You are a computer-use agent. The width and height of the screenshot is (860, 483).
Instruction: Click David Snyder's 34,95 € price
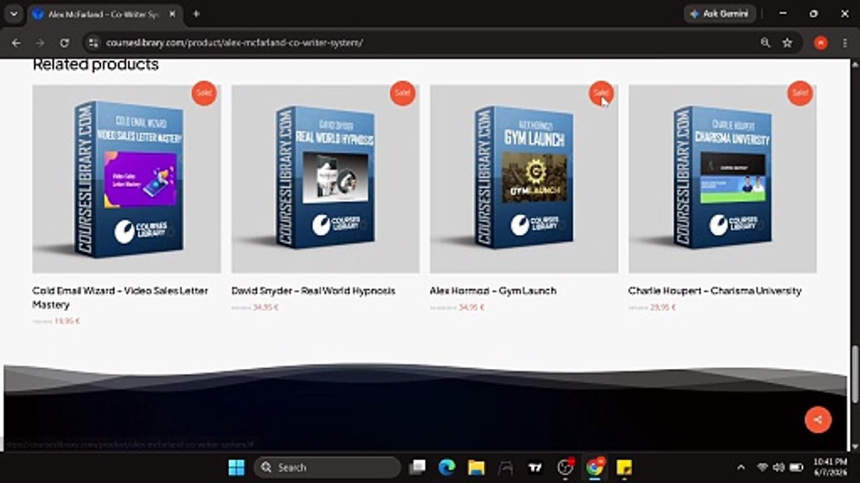265,307
